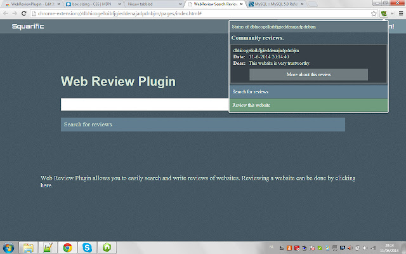The width and height of the screenshot is (406, 254).
Task: Open a new tab with the new-tab button
Action: (313, 4)
